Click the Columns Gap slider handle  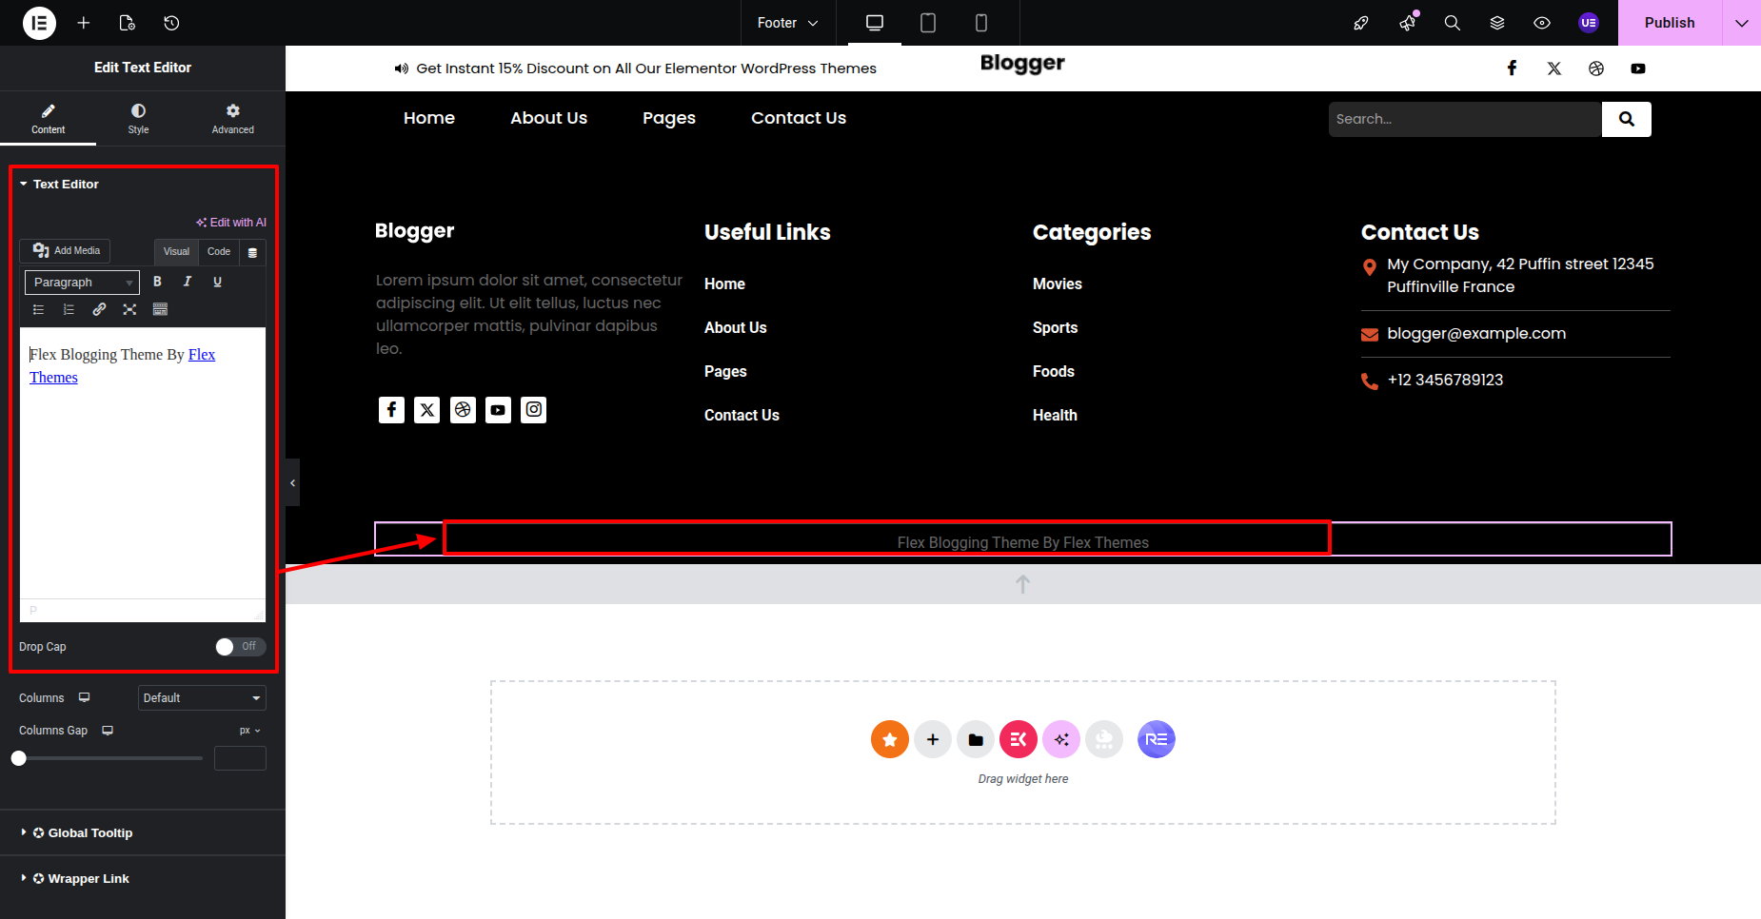(19, 758)
